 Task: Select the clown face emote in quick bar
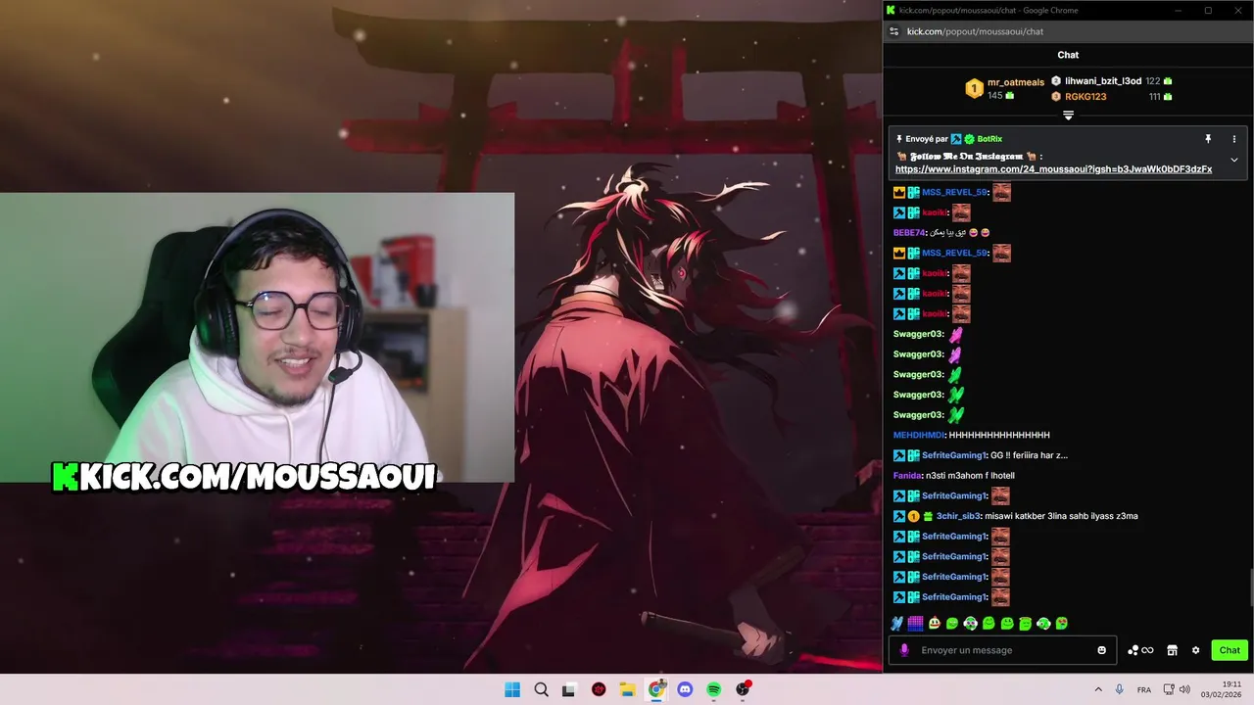(x=934, y=623)
